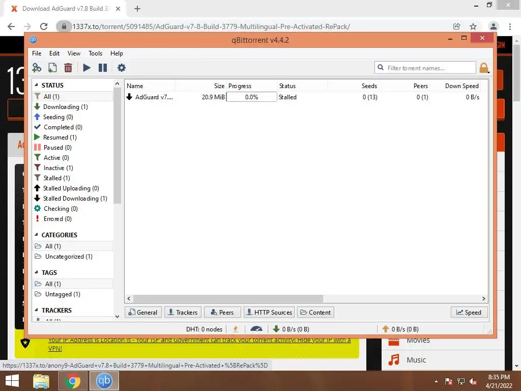Image resolution: width=521 pixels, height=391 pixels.
Task: Sort by the Status column header
Action: pyautogui.click(x=302, y=86)
